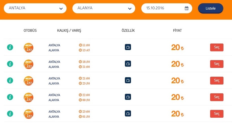
Task: Select the 11:00 bus with Seç
Action: click(217, 47)
